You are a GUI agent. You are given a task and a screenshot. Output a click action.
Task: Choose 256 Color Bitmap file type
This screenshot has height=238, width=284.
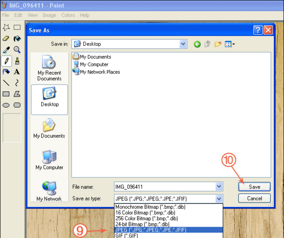point(169,219)
